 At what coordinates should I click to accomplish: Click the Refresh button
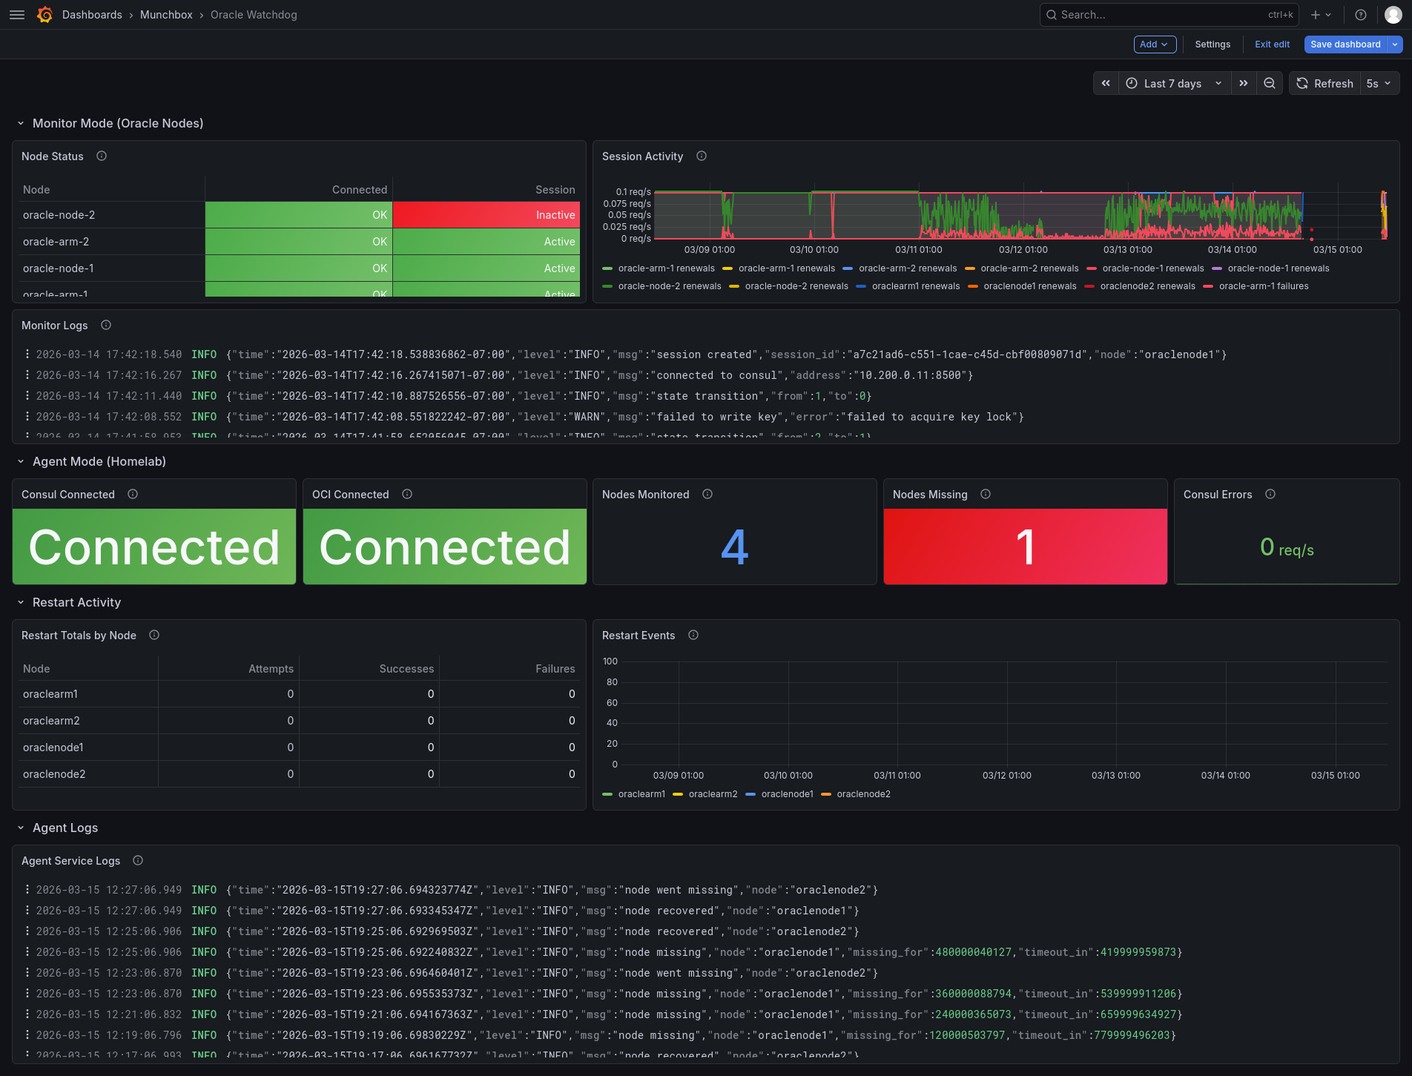[1325, 84]
